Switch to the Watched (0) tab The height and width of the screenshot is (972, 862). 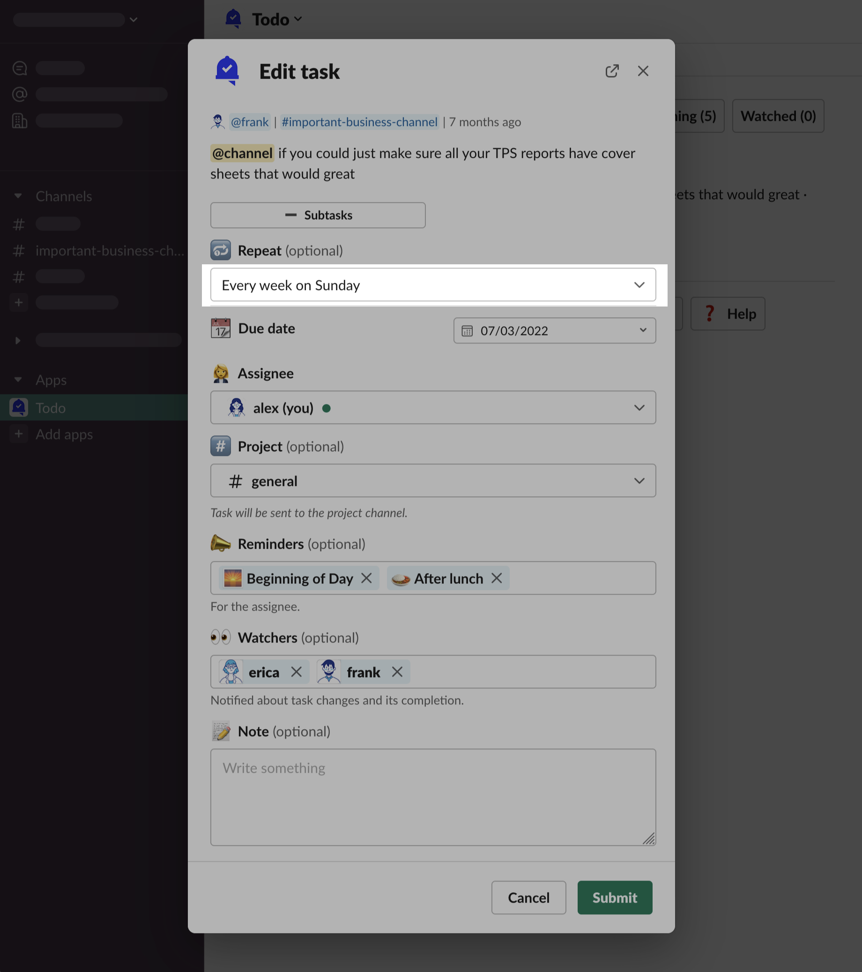[x=778, y=116]
